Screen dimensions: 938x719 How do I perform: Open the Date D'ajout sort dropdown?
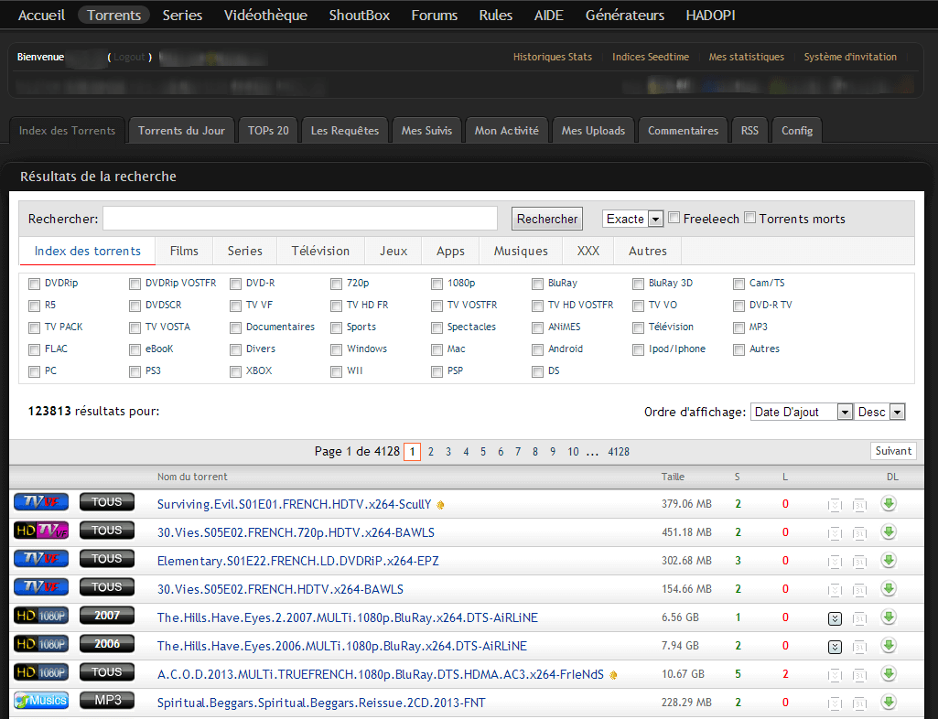tap(801, 412)
